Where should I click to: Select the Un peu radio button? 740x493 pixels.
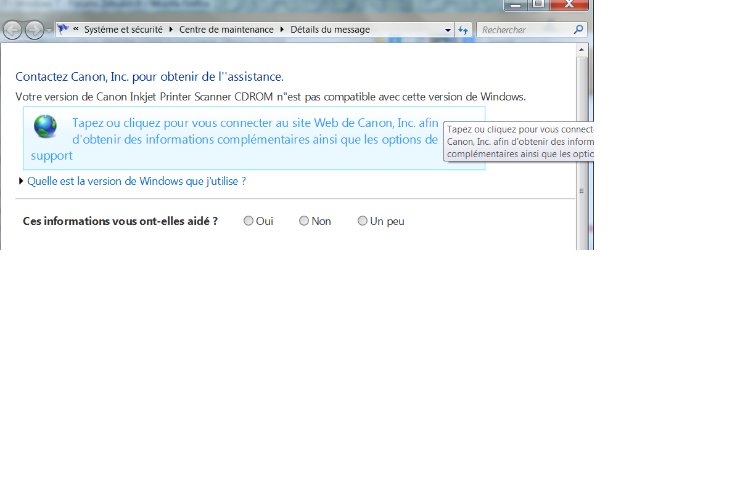click(x=363, y=221)
